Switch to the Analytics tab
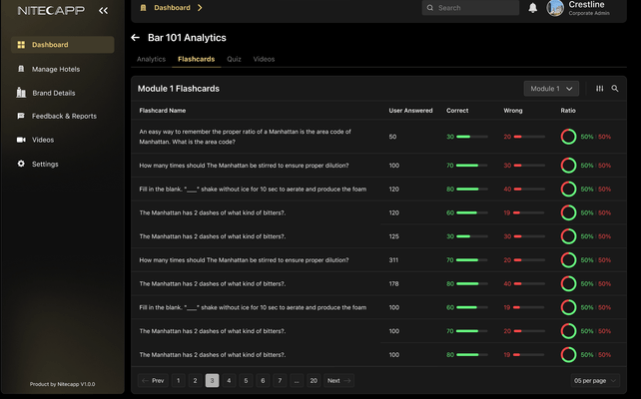641x399 pixels. pos(151,59)
